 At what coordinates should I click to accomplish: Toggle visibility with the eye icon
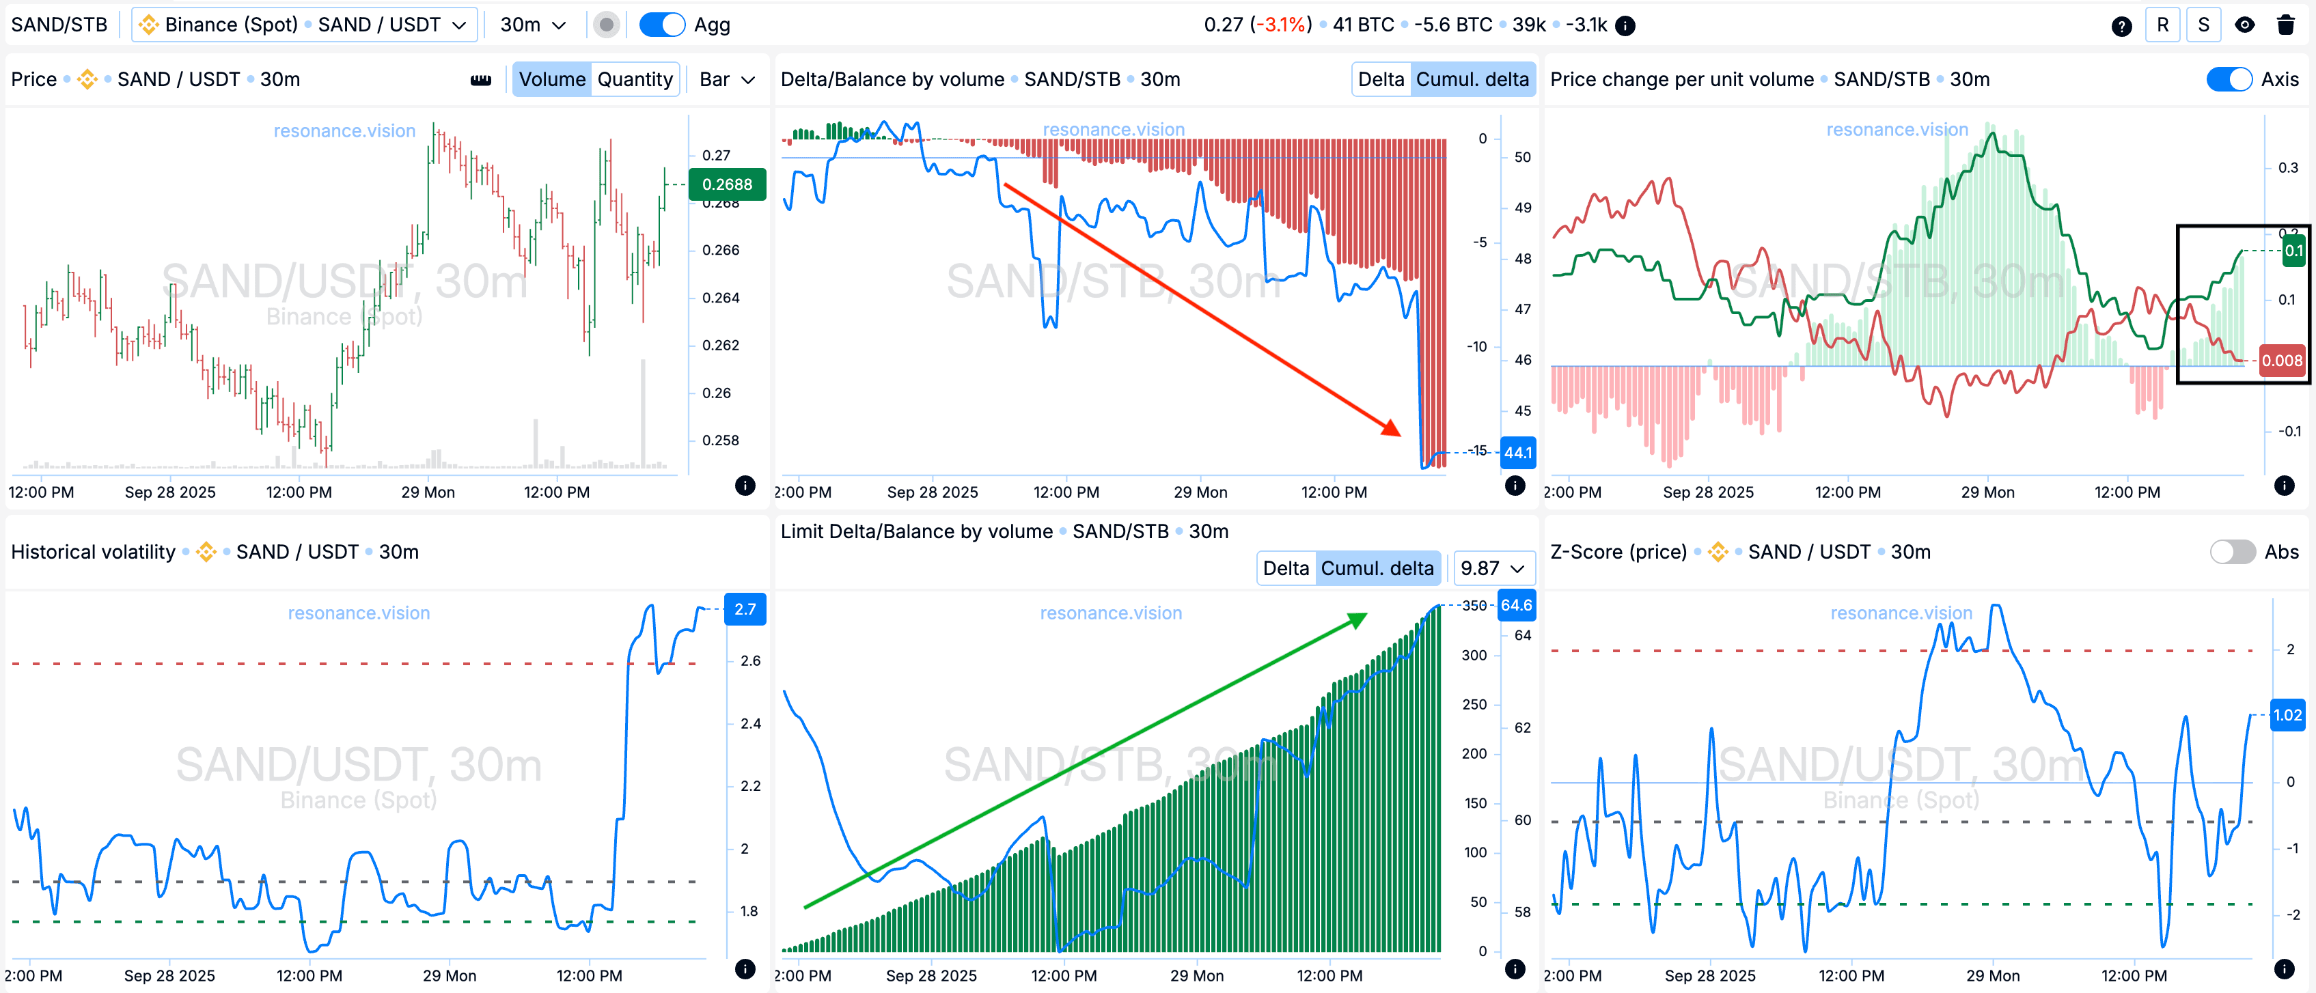[x=2245, y=25]
